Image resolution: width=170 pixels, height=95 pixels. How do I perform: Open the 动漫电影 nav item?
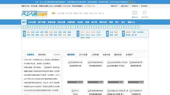71,22
